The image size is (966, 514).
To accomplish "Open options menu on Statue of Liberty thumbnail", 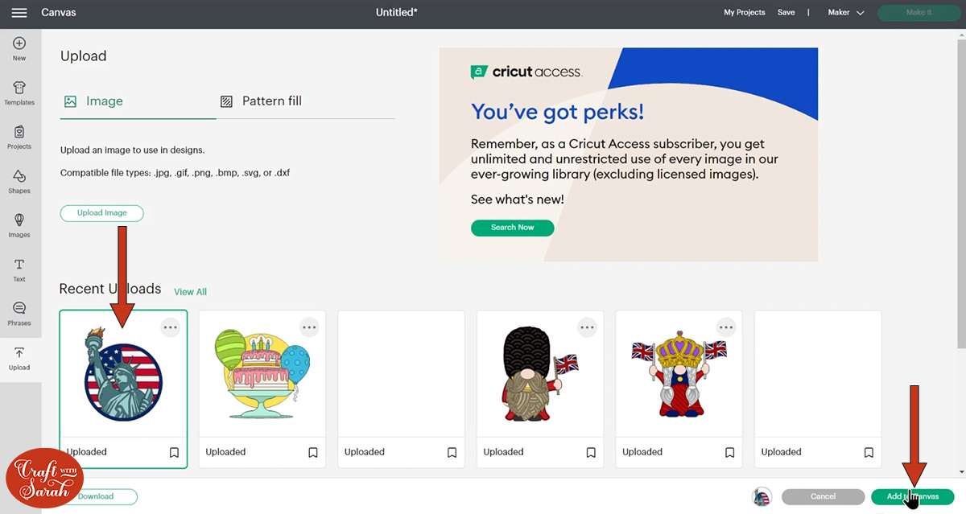I will pos(170,327).
